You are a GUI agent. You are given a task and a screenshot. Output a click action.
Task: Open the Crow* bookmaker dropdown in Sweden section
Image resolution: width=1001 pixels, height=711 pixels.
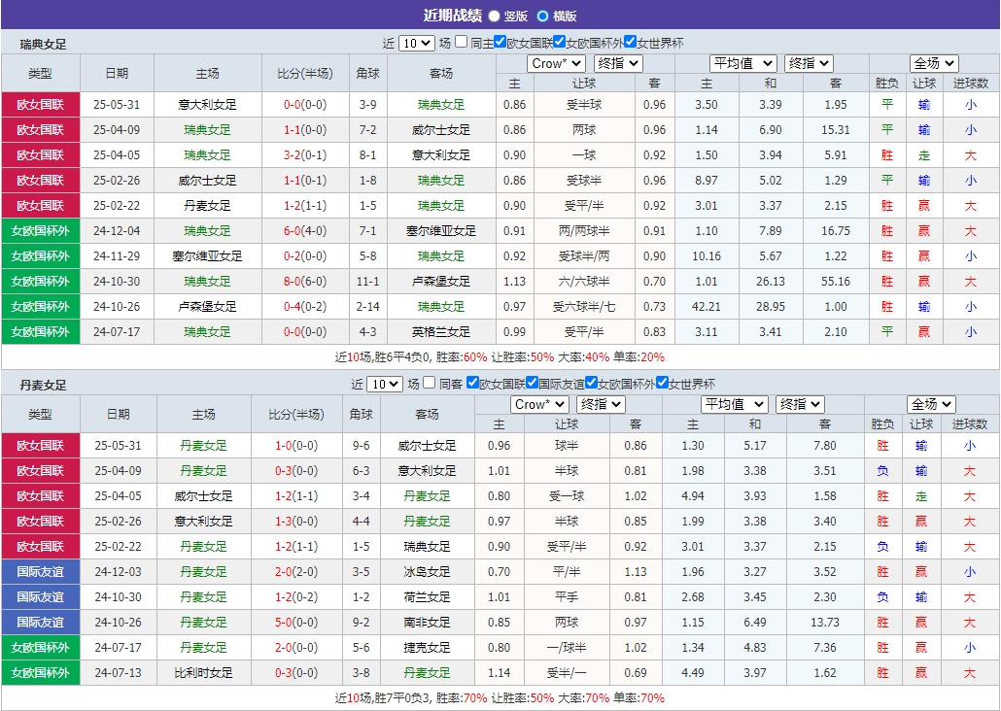554,63
